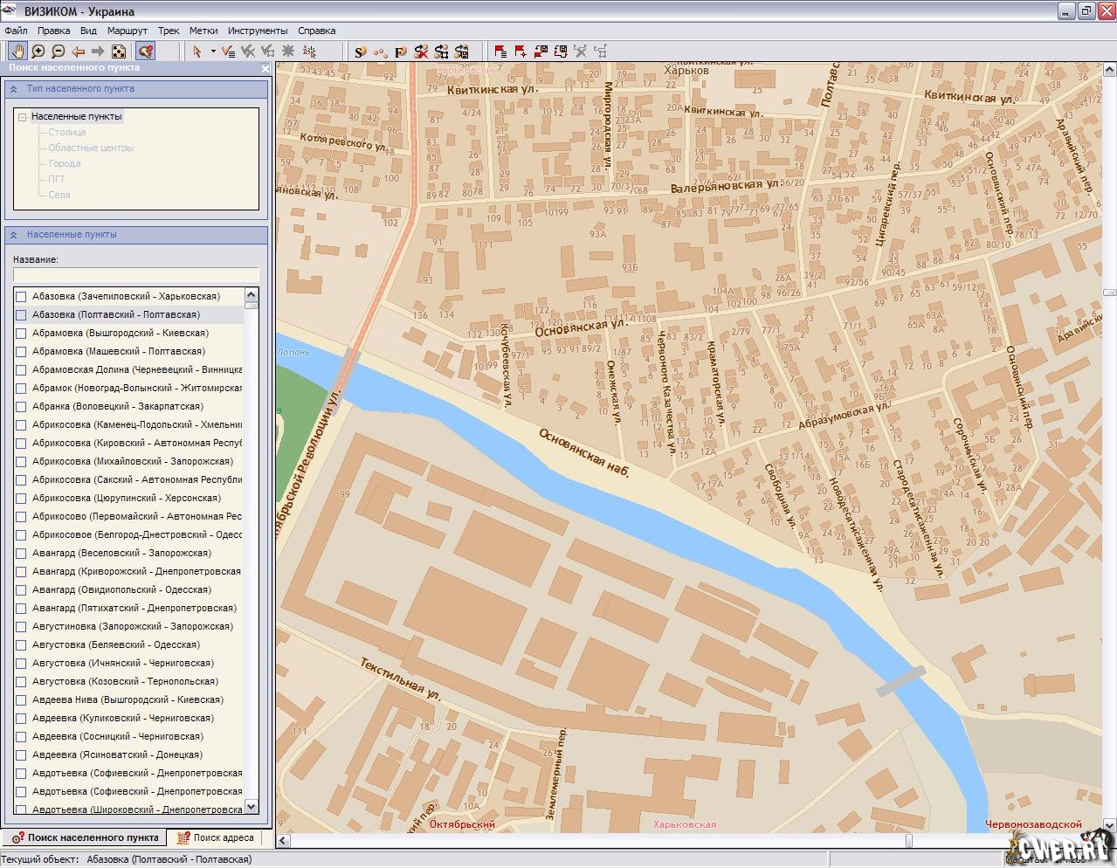Select the arrow pointer tool
1117x868 pixels.
click(x=197, y=52)
